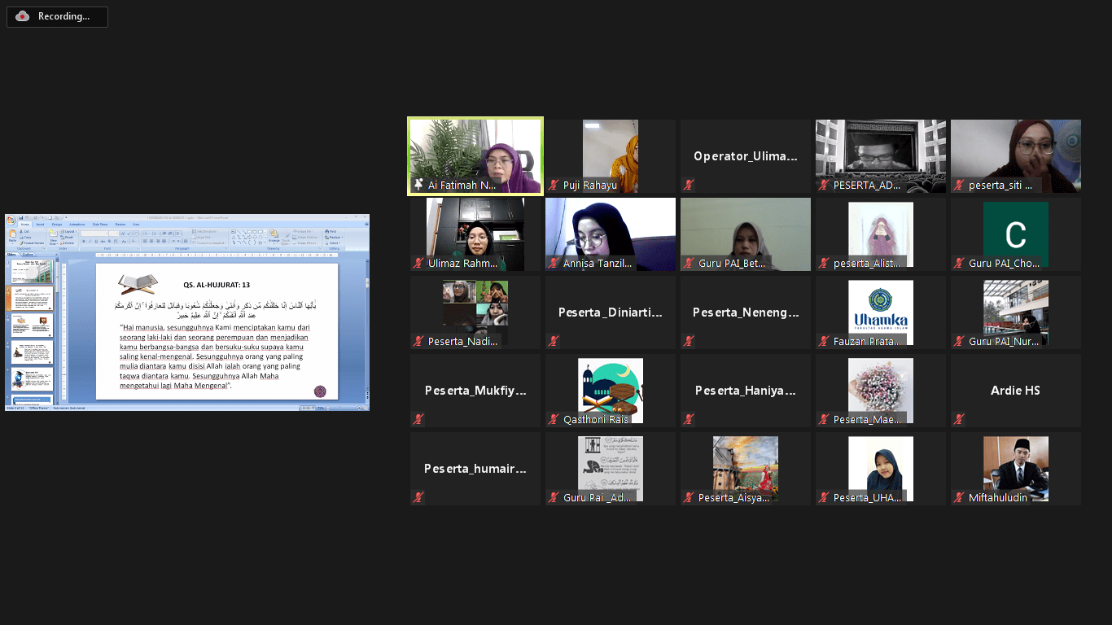Click the Recording indicator button

tap(57, 16)
